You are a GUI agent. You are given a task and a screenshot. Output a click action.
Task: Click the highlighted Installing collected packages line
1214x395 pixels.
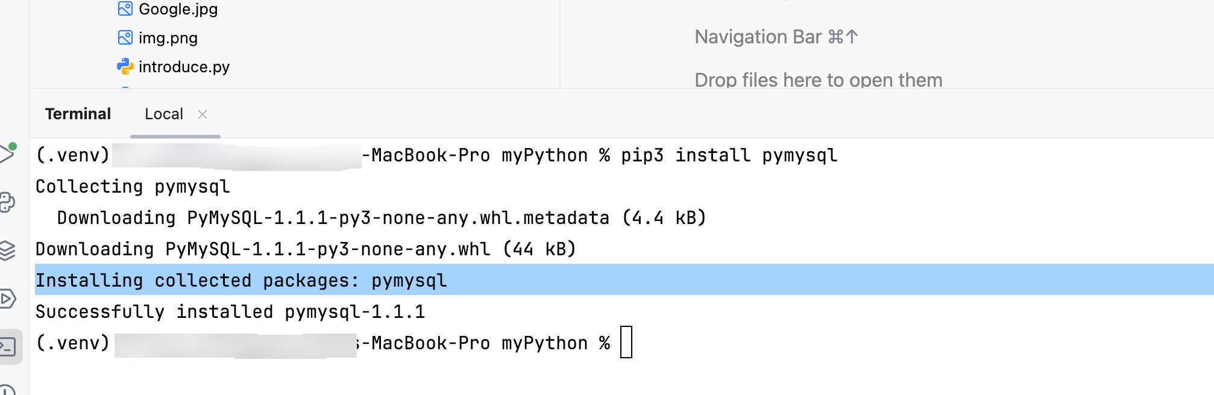[x=624, y=280]
